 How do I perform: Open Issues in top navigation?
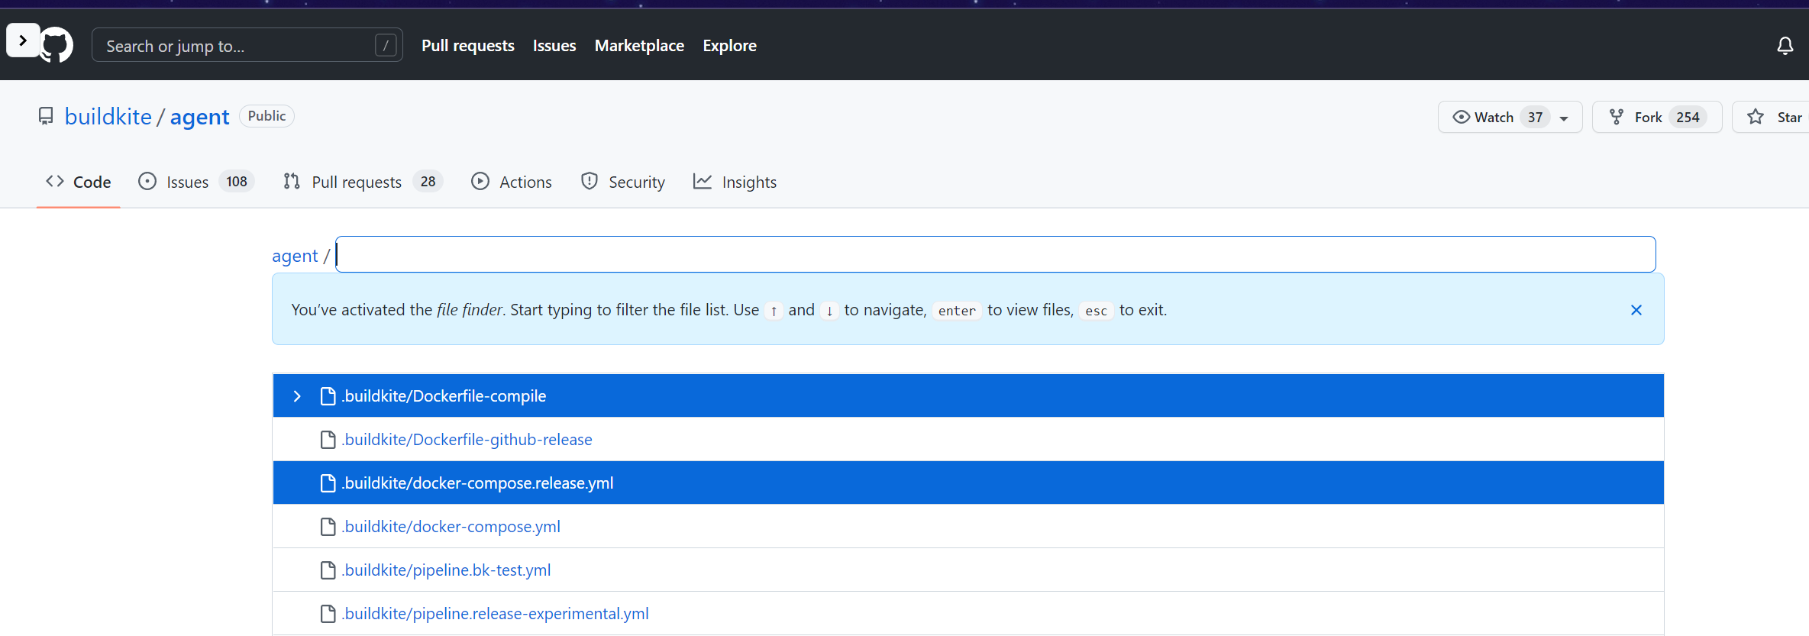point(554,46)
